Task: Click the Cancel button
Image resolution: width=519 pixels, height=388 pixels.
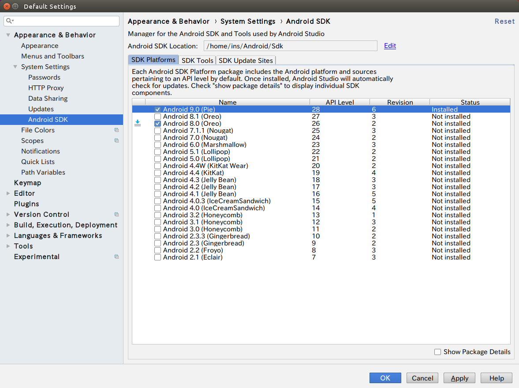Action: (x=422, y=378)
